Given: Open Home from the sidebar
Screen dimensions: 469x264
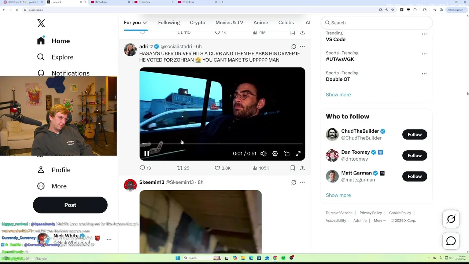Looking at the screenshot, I should click(53, 41).
